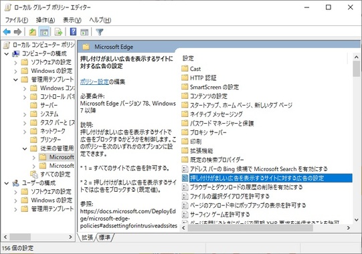Switch to the 拡張 tab
The height and width of the screenshot is (254, 362).
click(87, 237)
